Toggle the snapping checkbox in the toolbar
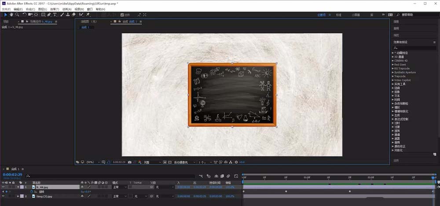The height and width of the screenshot is (206, 440). click(x=122, y=15)
